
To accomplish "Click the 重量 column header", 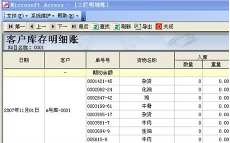I will coord(216,64).
